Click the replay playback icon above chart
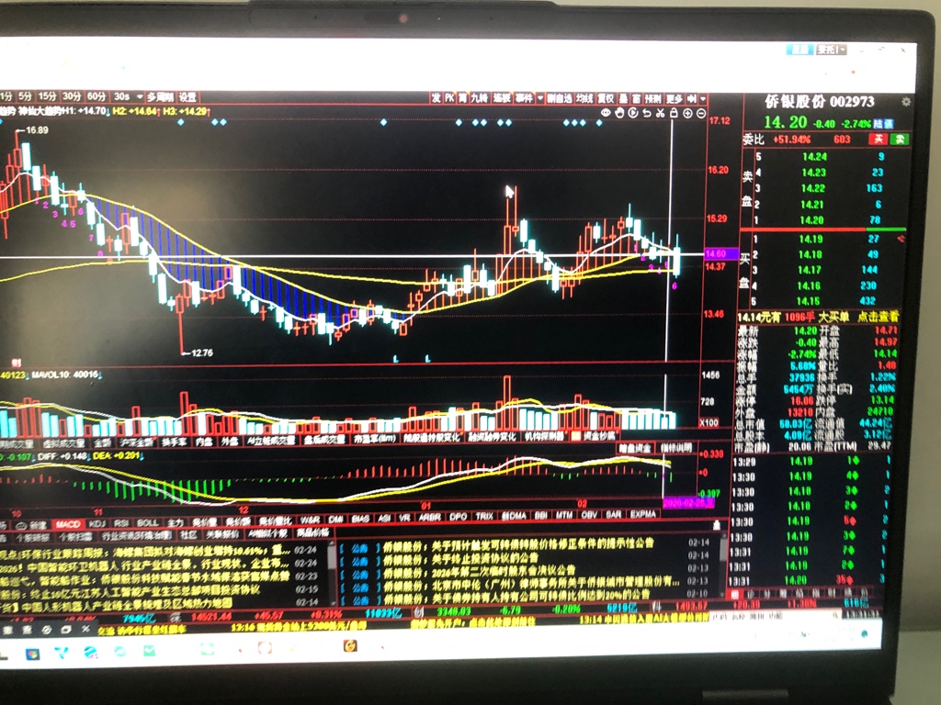This screenshot has width=941, height=705. click(632, 113)
